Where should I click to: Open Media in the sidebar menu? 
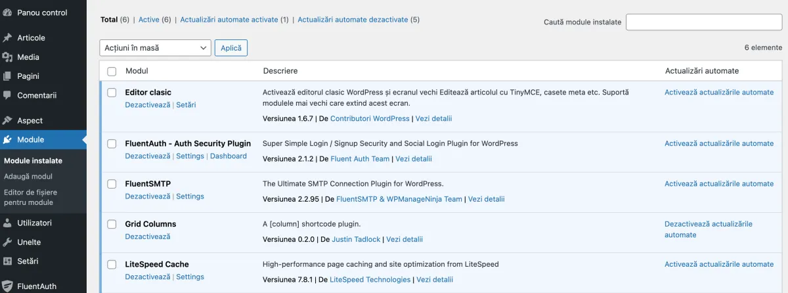pos(28,57)
